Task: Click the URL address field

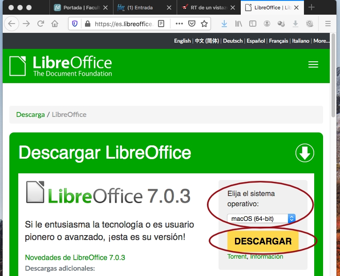Action: (x=123, y=24)
